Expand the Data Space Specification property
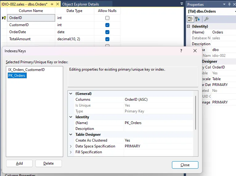 click(x=71, y=146)
